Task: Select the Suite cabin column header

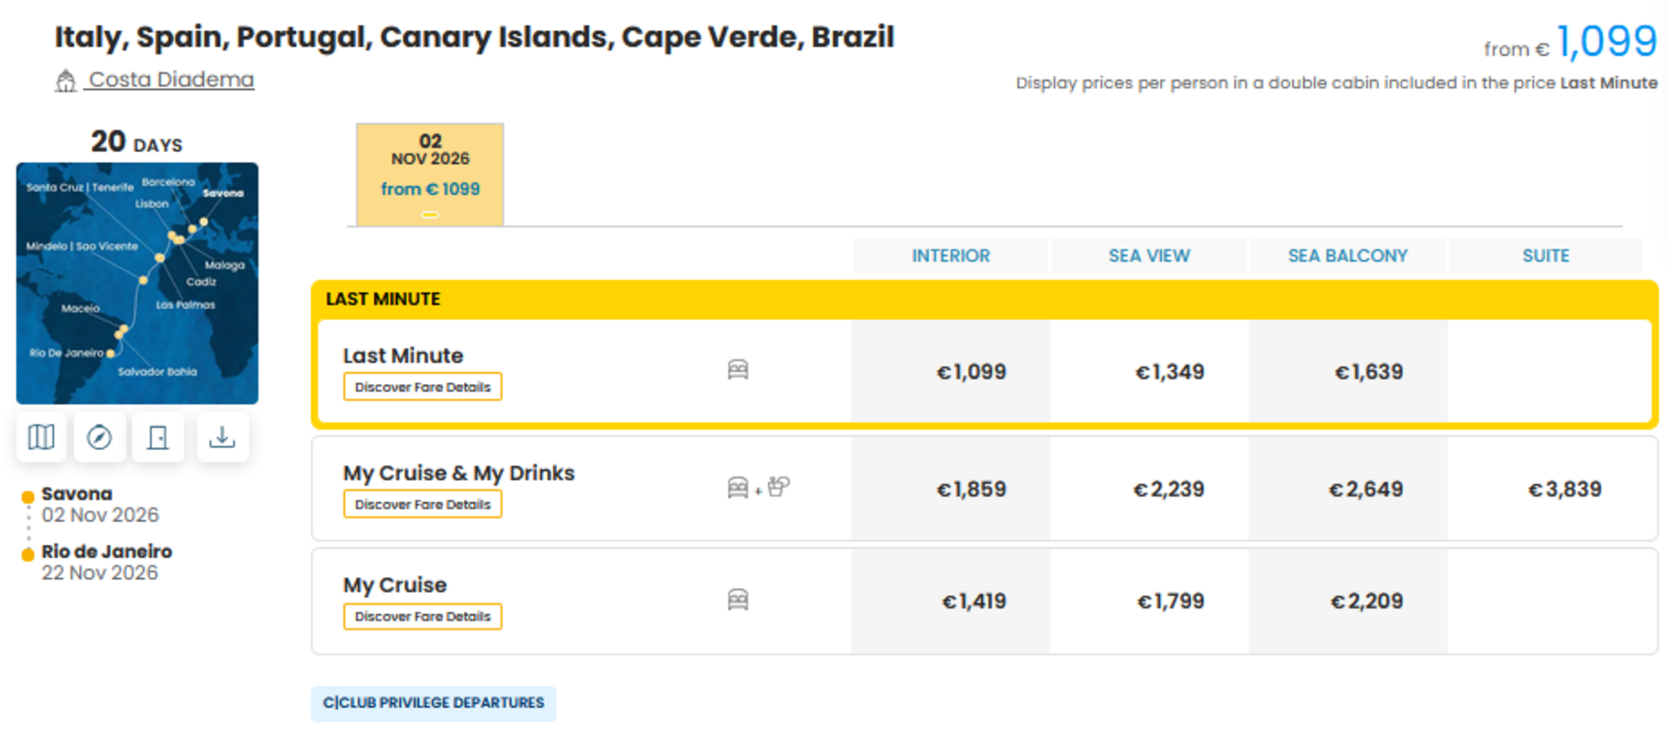Action: (x=1546, y=256)
